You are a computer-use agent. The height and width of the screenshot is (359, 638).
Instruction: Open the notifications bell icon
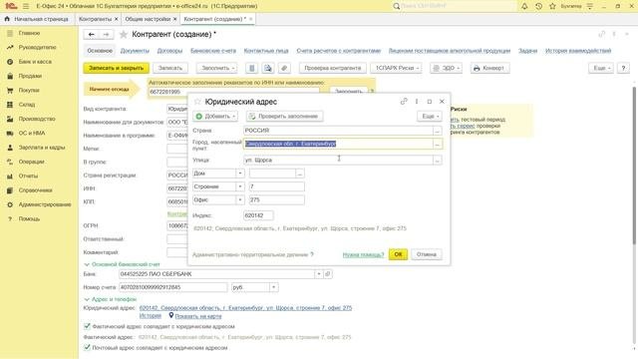pyautogui.click(x=524, y=6)
